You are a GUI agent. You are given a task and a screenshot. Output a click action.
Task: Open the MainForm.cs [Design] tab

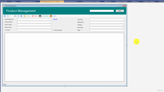pos(121,2)
